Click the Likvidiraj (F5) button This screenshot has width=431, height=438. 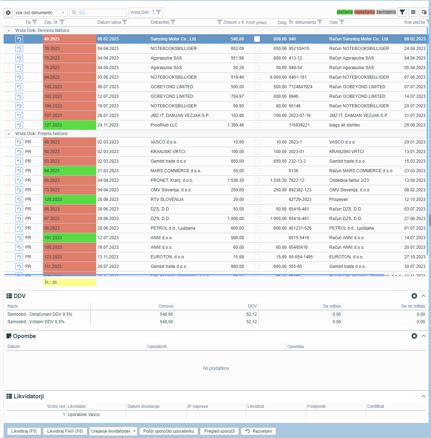(x=24, y=431)
